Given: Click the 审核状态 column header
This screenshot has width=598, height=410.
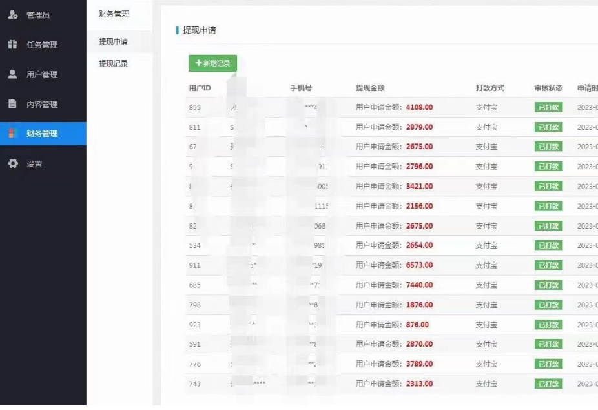Looking at the screenshot, I should click(548, 88).
